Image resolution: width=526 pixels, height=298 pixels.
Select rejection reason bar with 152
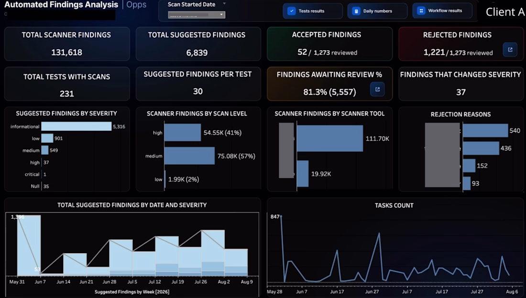point(469,166)
